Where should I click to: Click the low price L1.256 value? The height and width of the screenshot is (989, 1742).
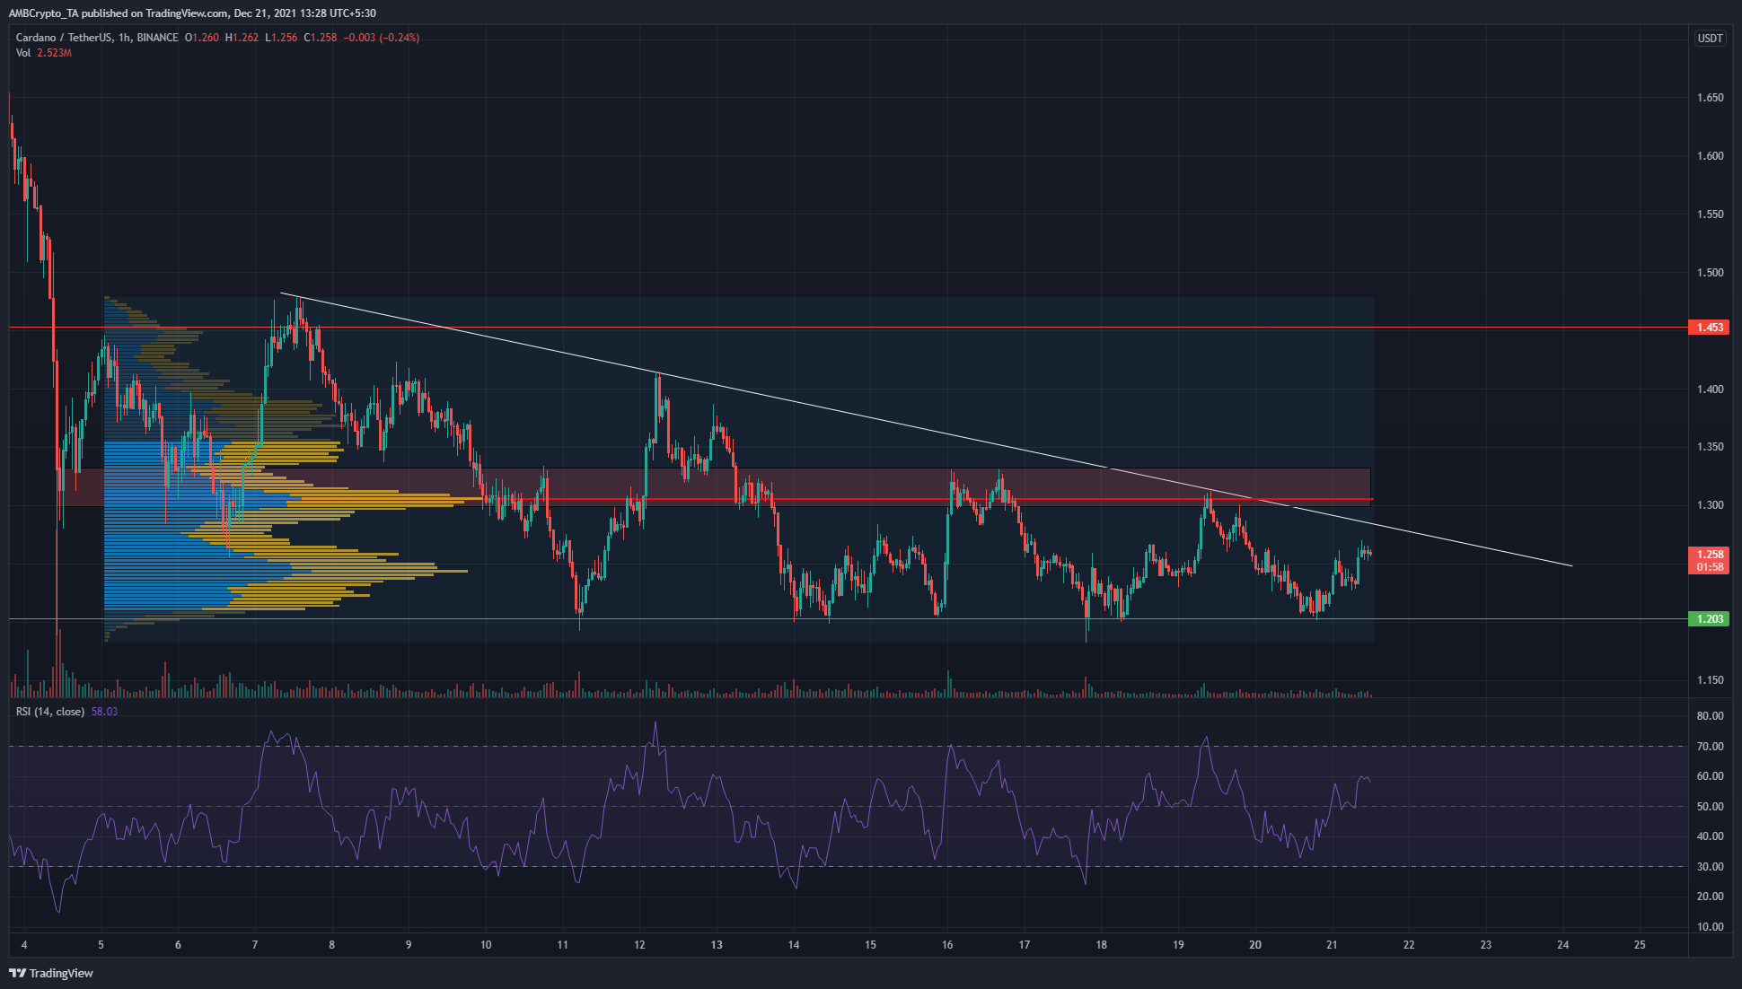281,38
